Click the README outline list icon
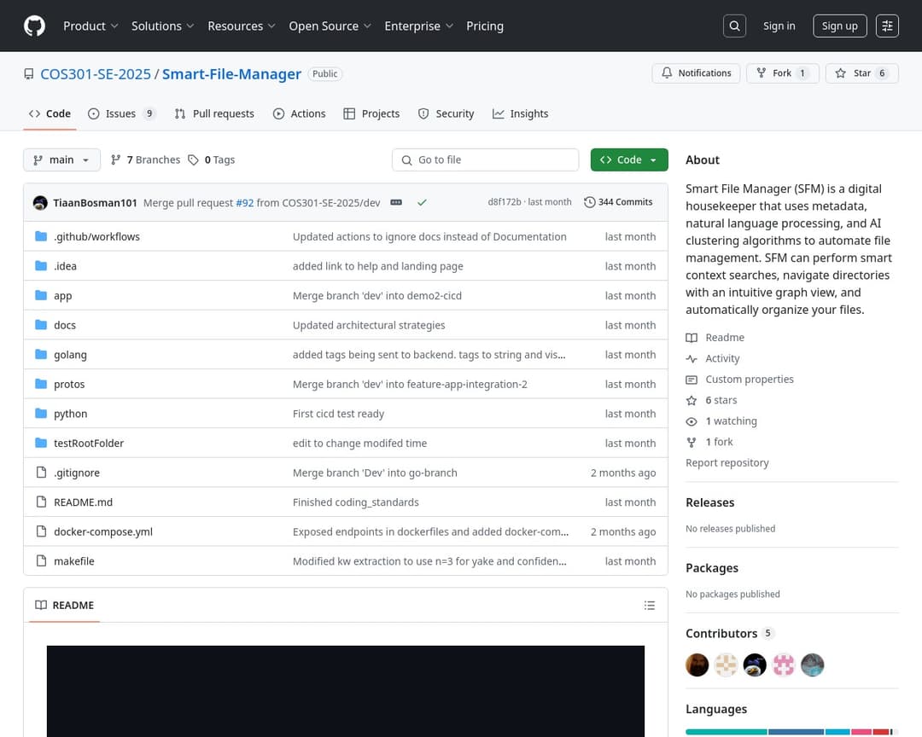Screen dimensions: 922x737 pyautogui.click(x=649, y=606)
